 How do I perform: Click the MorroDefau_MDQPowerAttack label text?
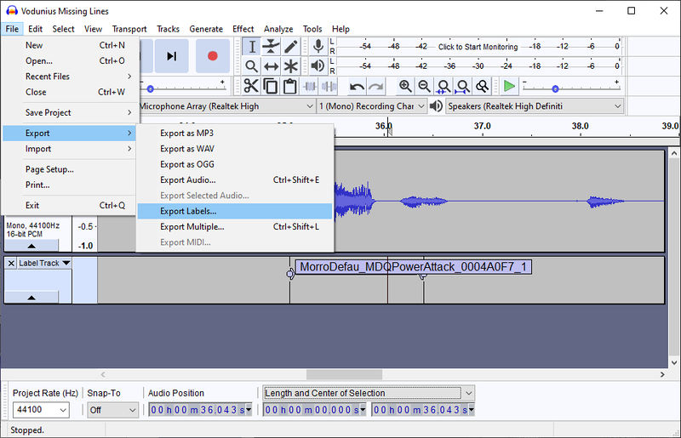[x=413, y=266]
